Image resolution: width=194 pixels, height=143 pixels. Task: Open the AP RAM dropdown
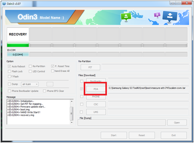pyautogui.click(x=30, y=84)
